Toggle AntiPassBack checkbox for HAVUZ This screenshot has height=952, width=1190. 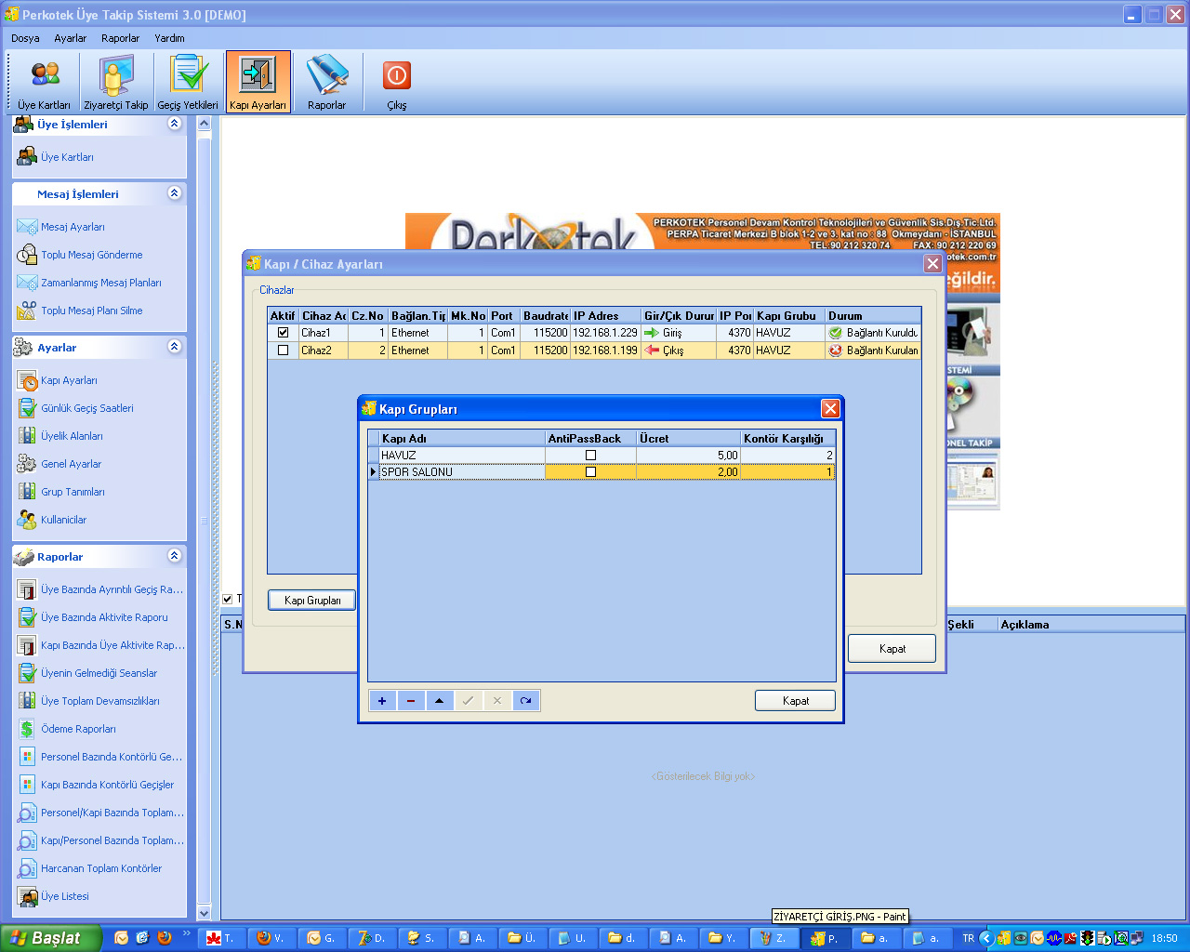[590, 456]
